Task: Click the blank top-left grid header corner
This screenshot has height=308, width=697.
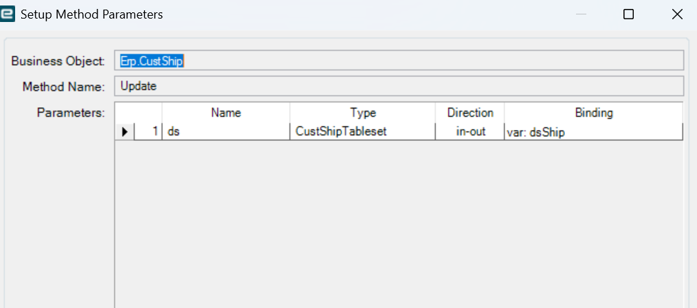Action: click(138, 113)
